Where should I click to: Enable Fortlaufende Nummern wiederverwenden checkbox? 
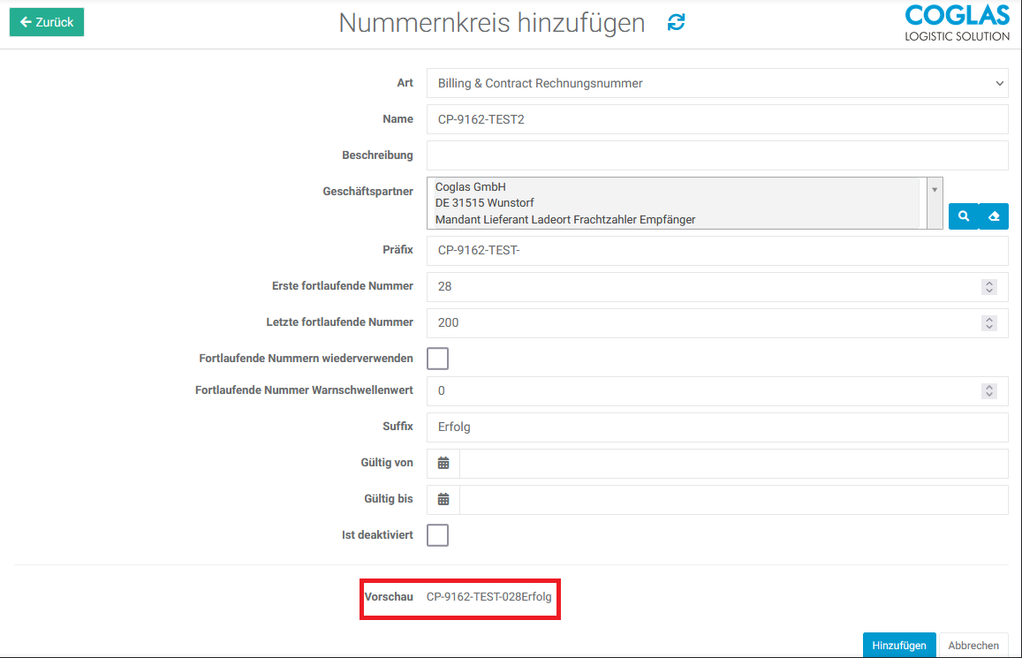437,358
